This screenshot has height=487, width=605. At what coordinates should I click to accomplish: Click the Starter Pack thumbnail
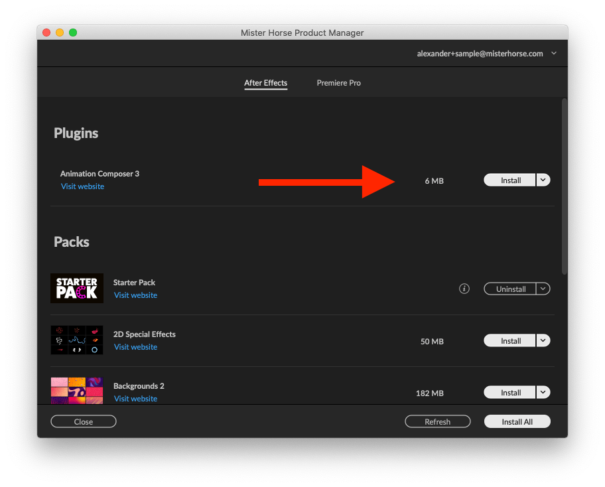[x=77, y=288]
